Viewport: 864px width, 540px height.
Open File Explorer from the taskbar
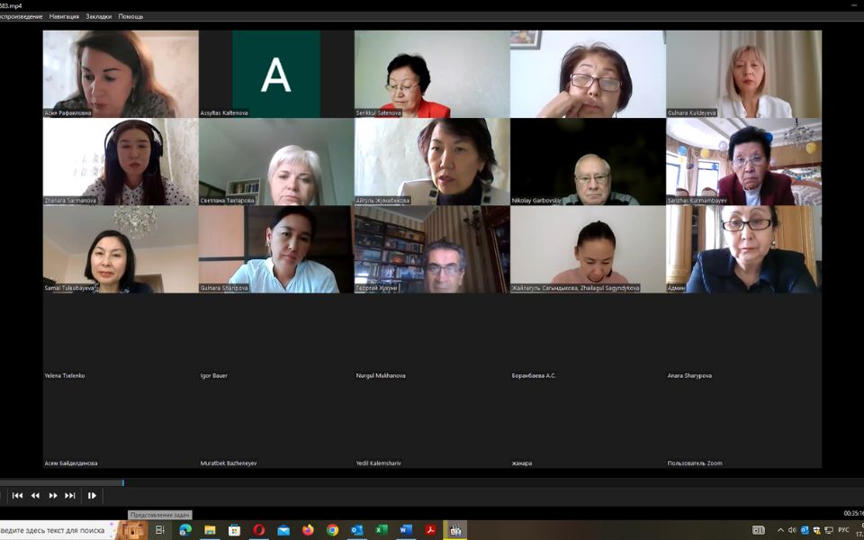[210, 530]
